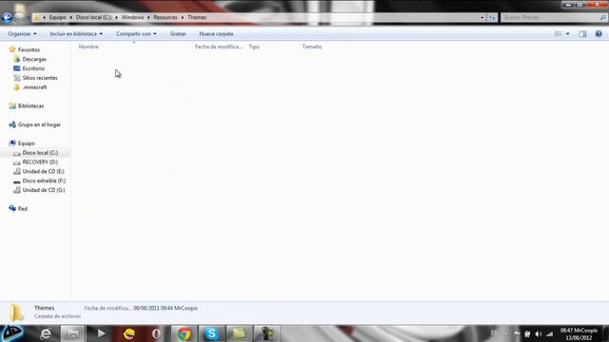Viewport: 609px width, 342px height.
Task: Go back with the blue Back arrow
Action: pos(7,17)
